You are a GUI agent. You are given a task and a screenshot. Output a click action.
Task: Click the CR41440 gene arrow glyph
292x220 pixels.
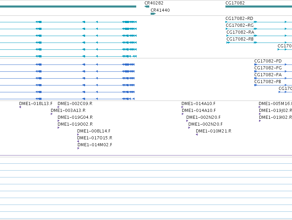(x=153, y=14)
